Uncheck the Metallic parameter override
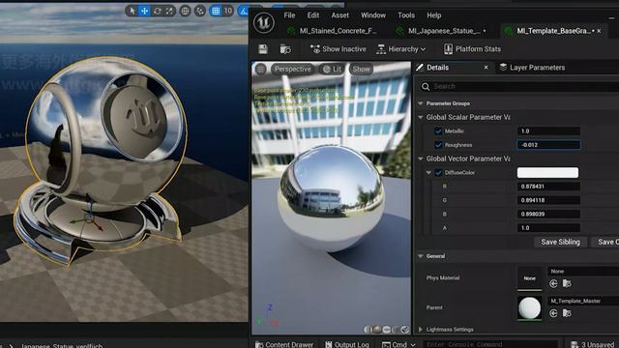This screenshot has width=619, height=348. (x=438, y=131)
